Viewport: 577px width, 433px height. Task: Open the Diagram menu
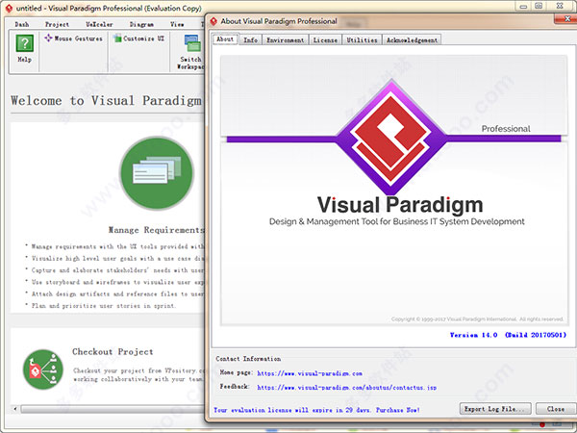[x=141, y=25]
